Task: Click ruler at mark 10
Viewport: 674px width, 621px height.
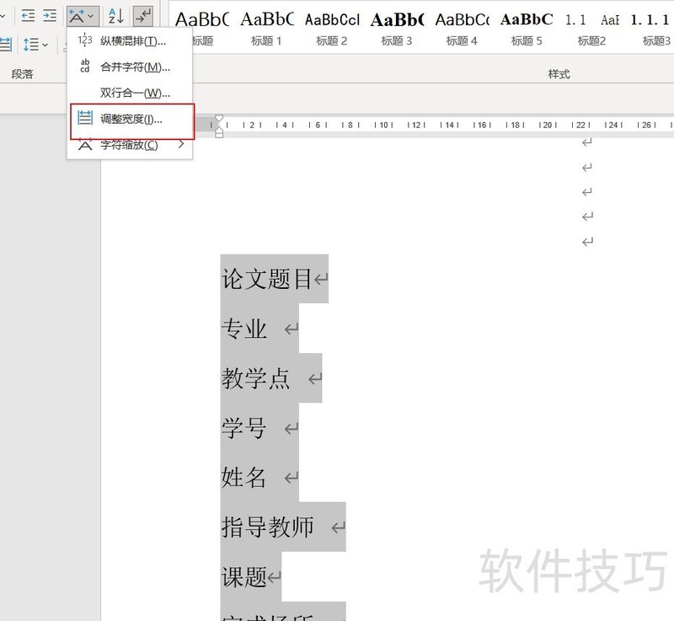Action: click(x=383, y=125)
